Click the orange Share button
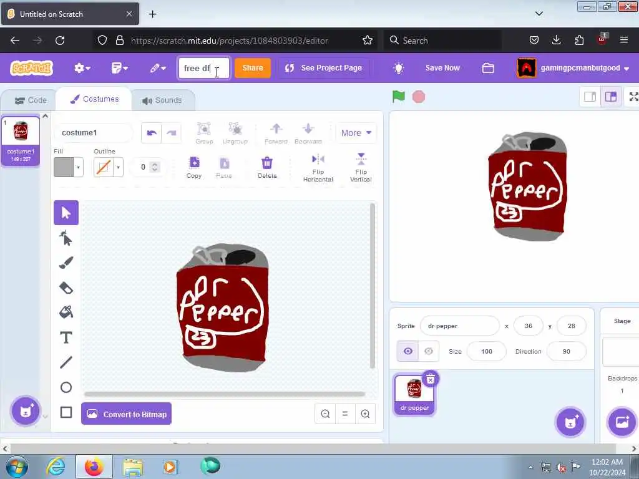The width and height of the screenshot is (639, 479). (253, 68)
